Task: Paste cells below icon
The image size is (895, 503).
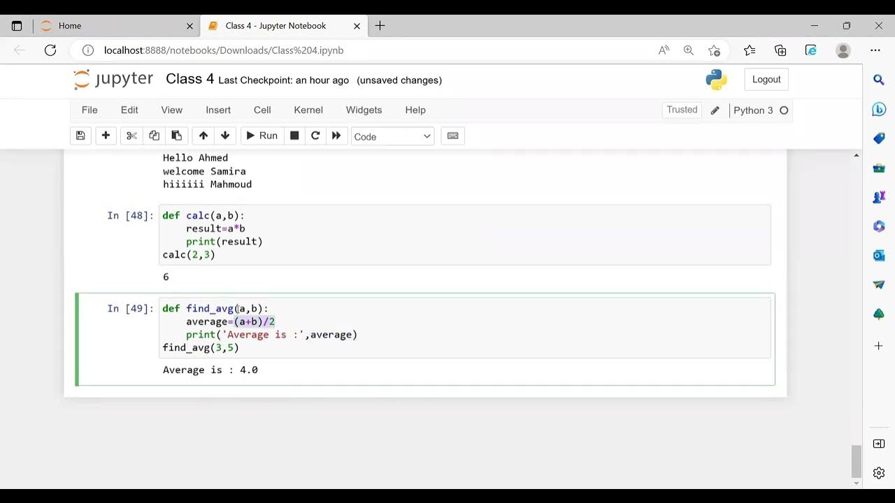Action: pos(176,136)
